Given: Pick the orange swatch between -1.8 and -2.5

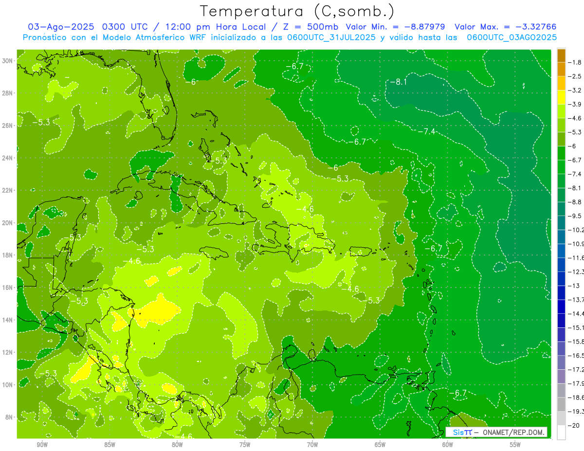Looking at the screenshot, I should coord(561,70).
